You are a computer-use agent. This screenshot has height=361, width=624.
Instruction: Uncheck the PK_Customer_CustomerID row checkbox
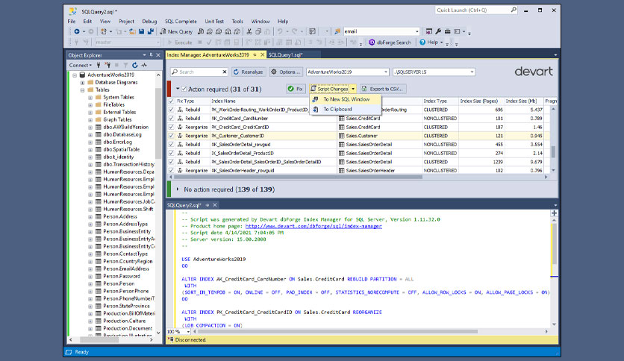coord(171,136)
